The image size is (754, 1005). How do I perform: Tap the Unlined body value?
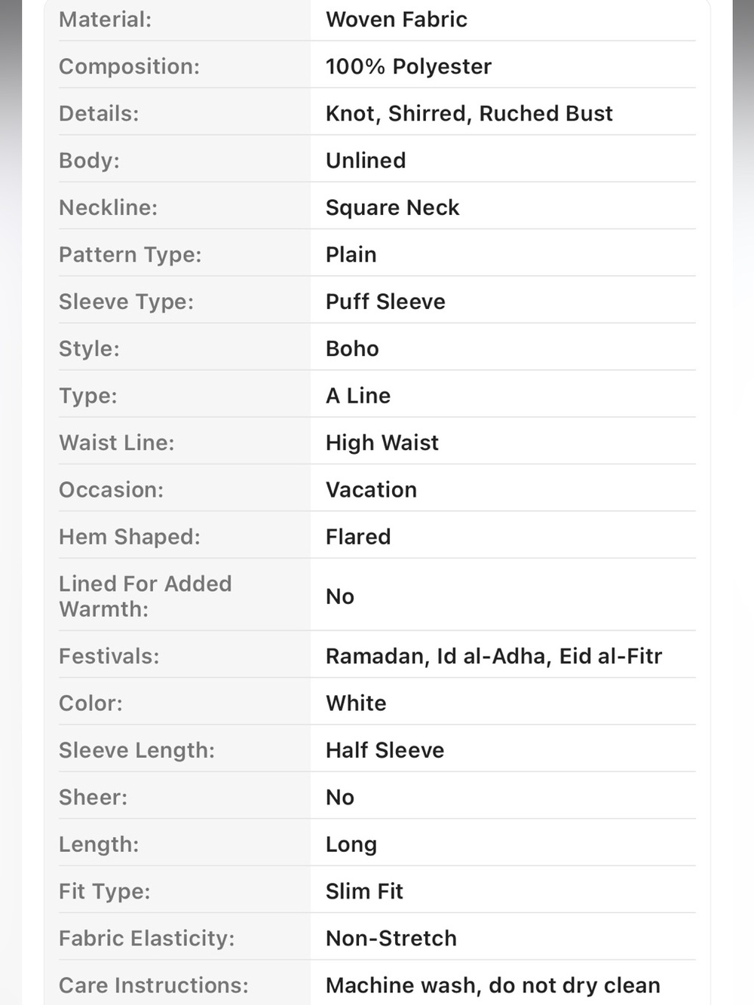pyautogui.click(x=366, y=161)
